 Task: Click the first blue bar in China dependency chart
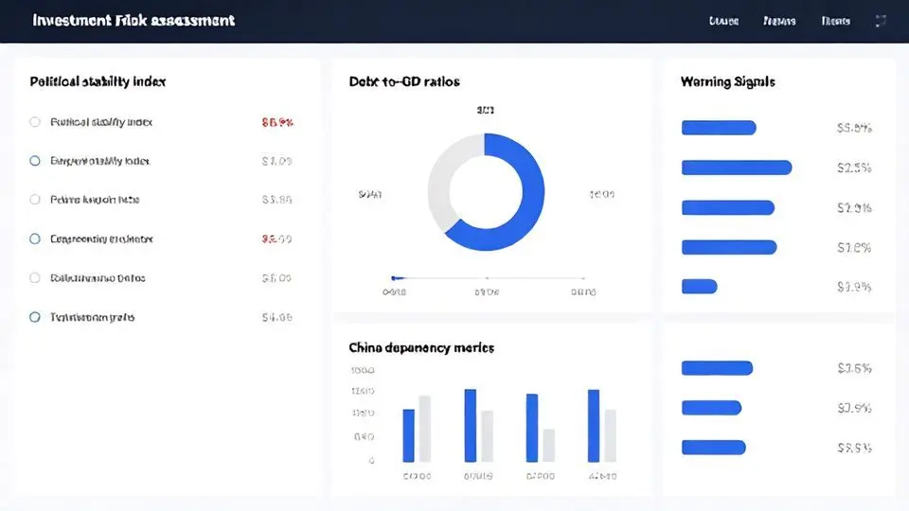pyautogui.click(x=409, y=434)
